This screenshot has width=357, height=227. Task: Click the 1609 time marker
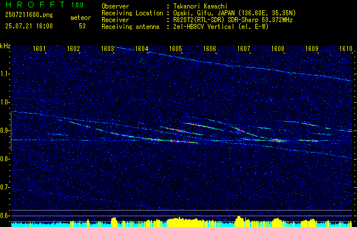pos(312,49)
